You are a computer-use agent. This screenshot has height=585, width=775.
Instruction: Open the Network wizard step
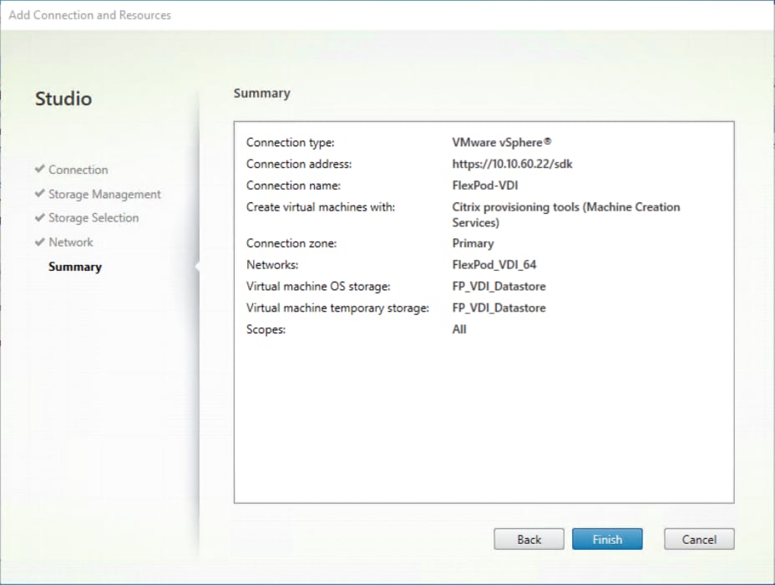click(x=71, y=242)
